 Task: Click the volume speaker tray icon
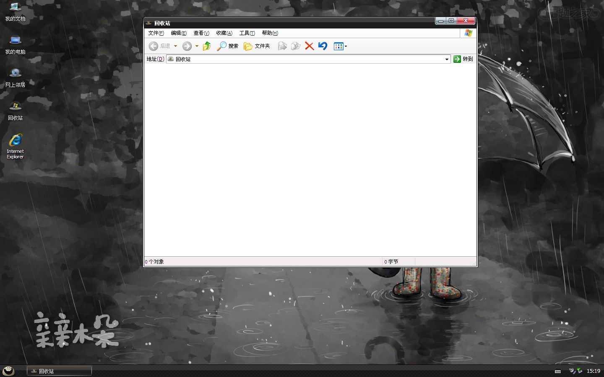tap(572, 371)
